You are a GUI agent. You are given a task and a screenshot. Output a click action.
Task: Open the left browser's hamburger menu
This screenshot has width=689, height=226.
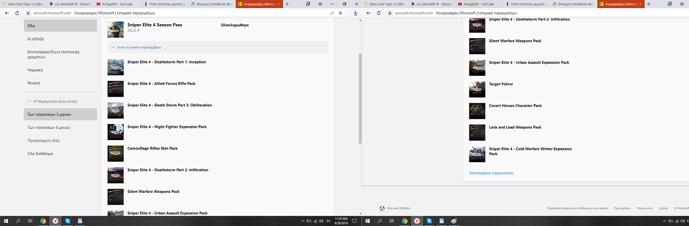(321, 4)
